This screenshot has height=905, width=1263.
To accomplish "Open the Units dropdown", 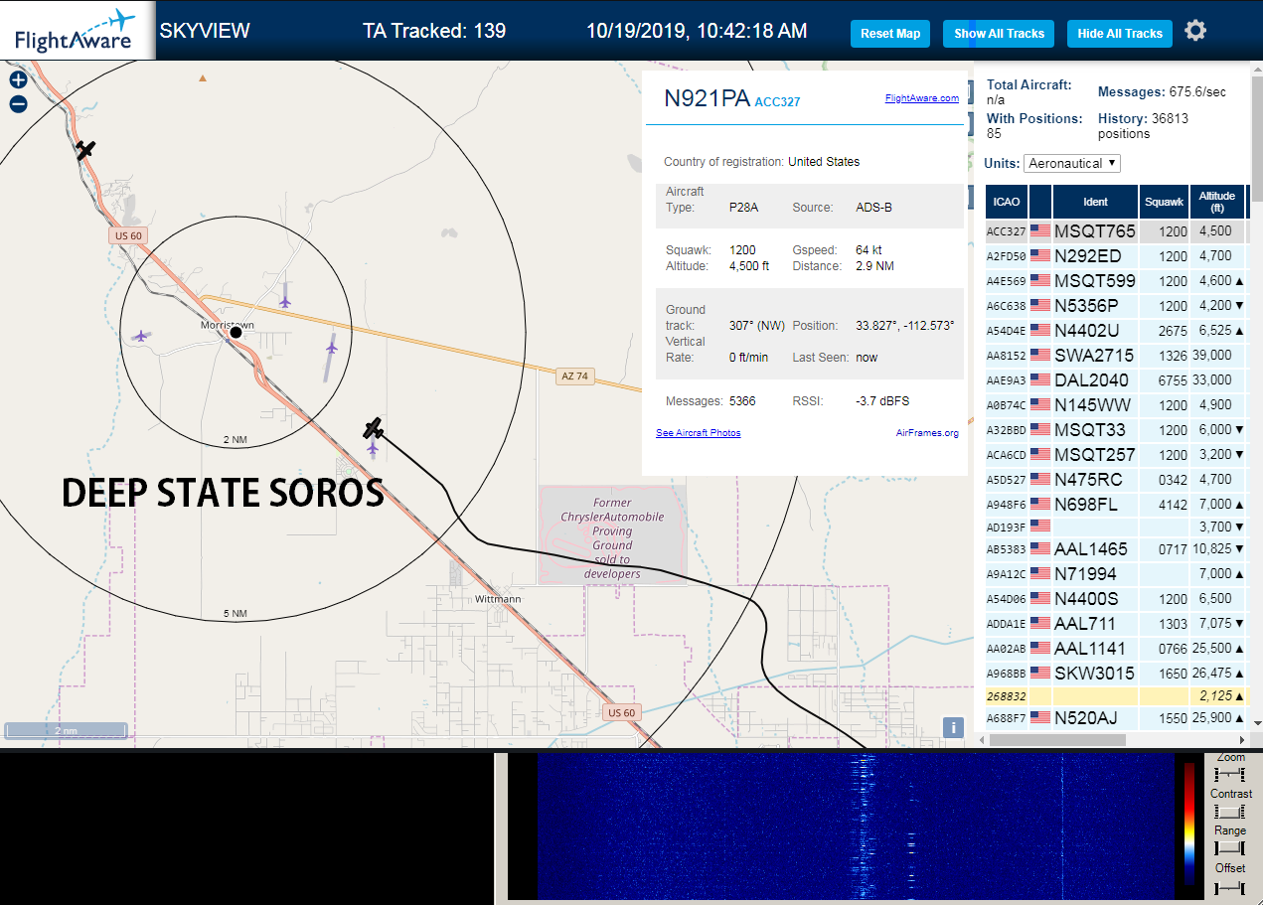I will 1072,163.
